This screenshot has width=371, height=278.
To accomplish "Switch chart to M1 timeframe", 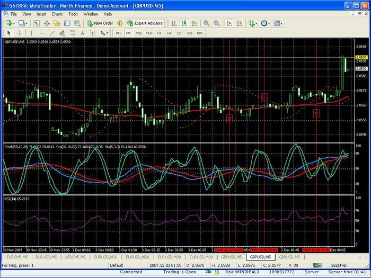I will pyautogui.click(x=118, y=33).
